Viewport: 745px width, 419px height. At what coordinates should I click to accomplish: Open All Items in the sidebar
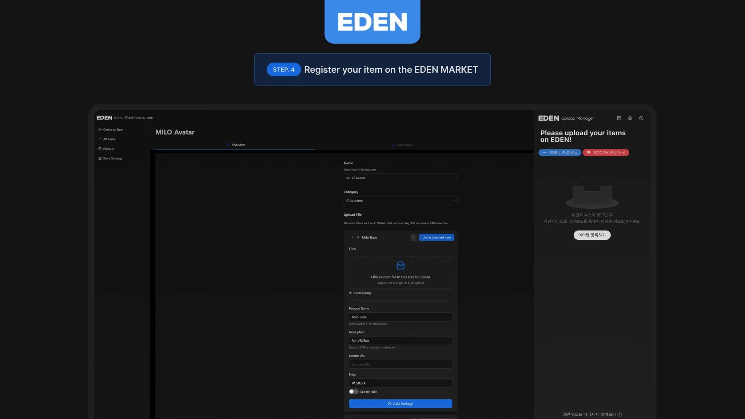click(x=109, y=139)
